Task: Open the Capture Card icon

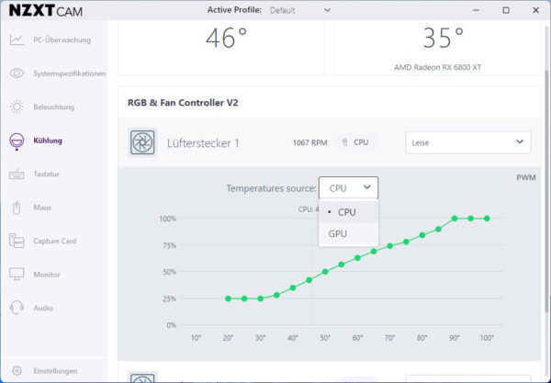Action: (x=17, y=241)
